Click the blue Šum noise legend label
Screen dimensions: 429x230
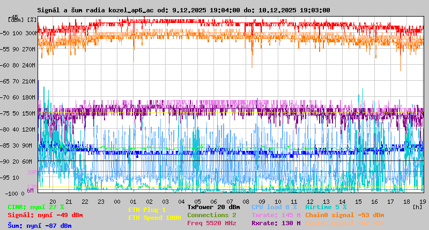pos(40,226)
